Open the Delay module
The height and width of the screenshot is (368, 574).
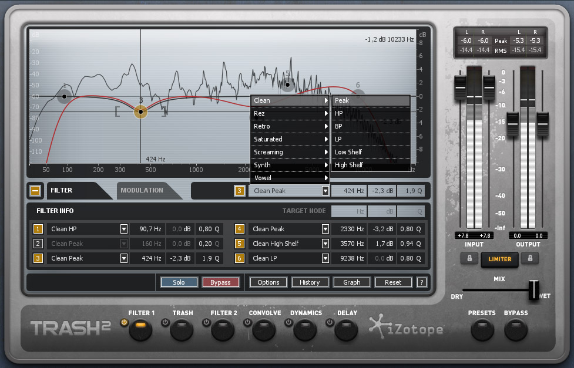(345, 330)
